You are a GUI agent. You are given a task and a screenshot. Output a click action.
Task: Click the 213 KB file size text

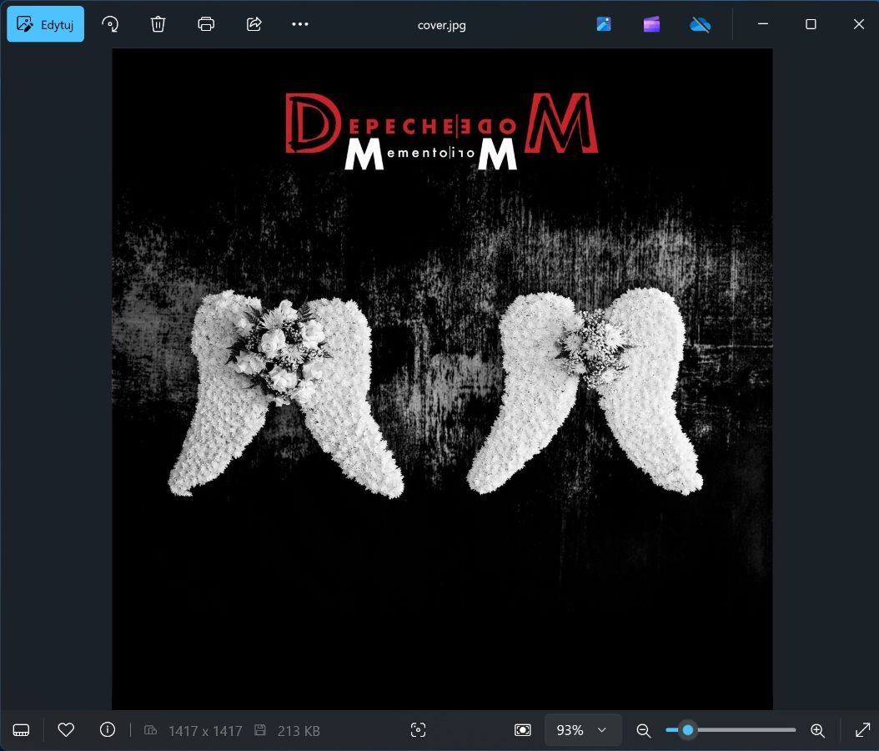coord(299,731)
